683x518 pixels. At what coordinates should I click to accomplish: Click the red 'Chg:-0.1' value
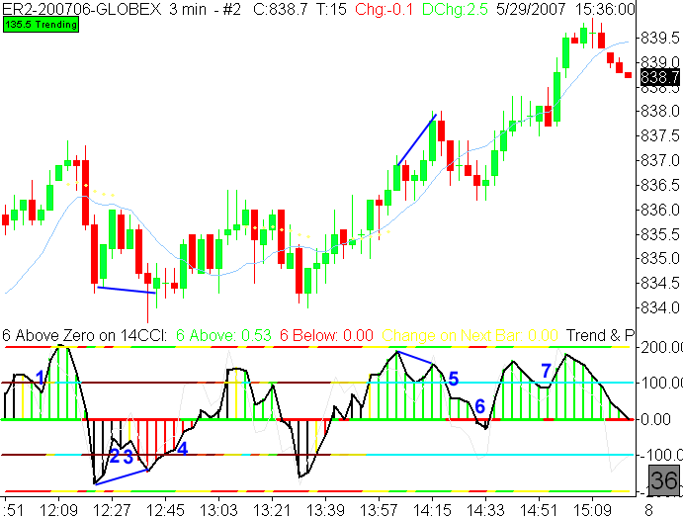[384, 8]
